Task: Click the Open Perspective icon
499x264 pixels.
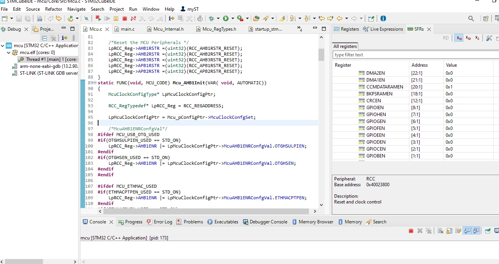Action: coord(486,18)
